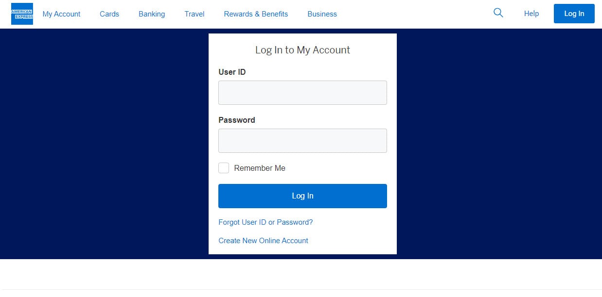Open the Business menu
Viewport: 602px width, 297px height.
(x=322, y=14)
